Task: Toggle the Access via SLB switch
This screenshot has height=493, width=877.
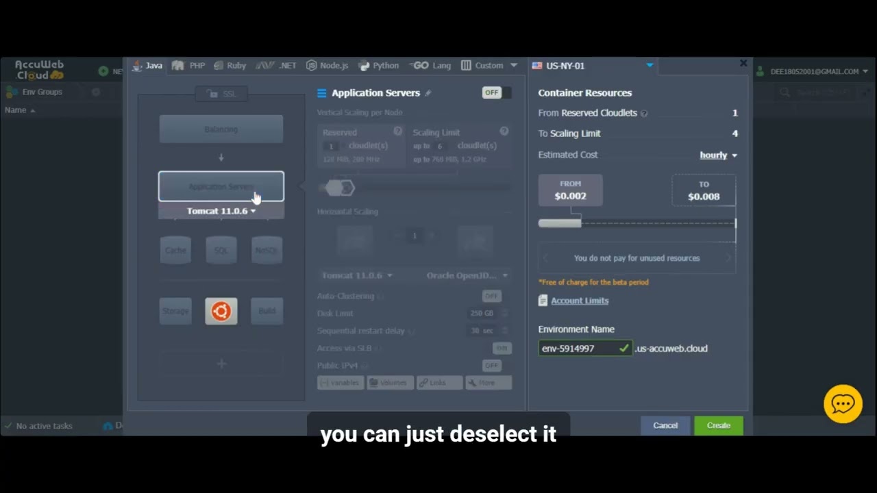Action: coord(502,348)
